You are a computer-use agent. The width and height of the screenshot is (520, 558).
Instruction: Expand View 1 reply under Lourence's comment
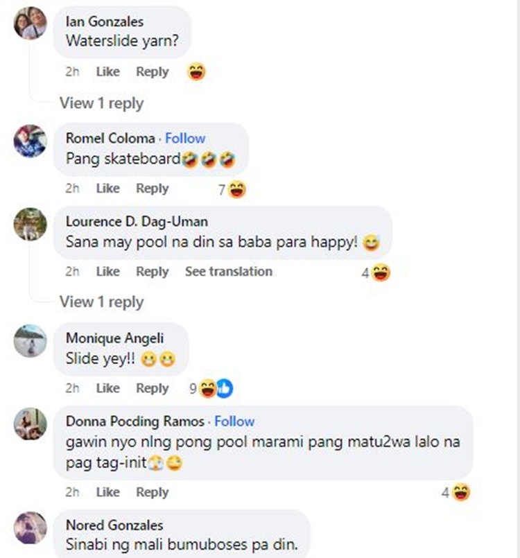coord(101,302)
